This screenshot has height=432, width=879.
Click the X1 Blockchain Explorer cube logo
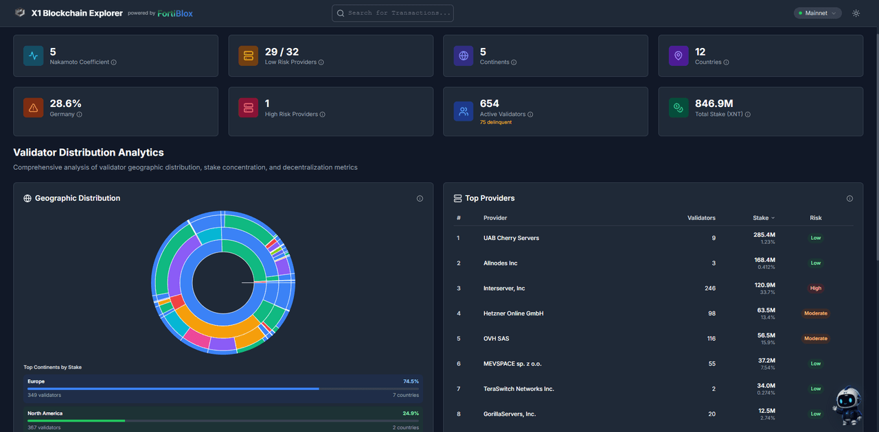(20, 13)
